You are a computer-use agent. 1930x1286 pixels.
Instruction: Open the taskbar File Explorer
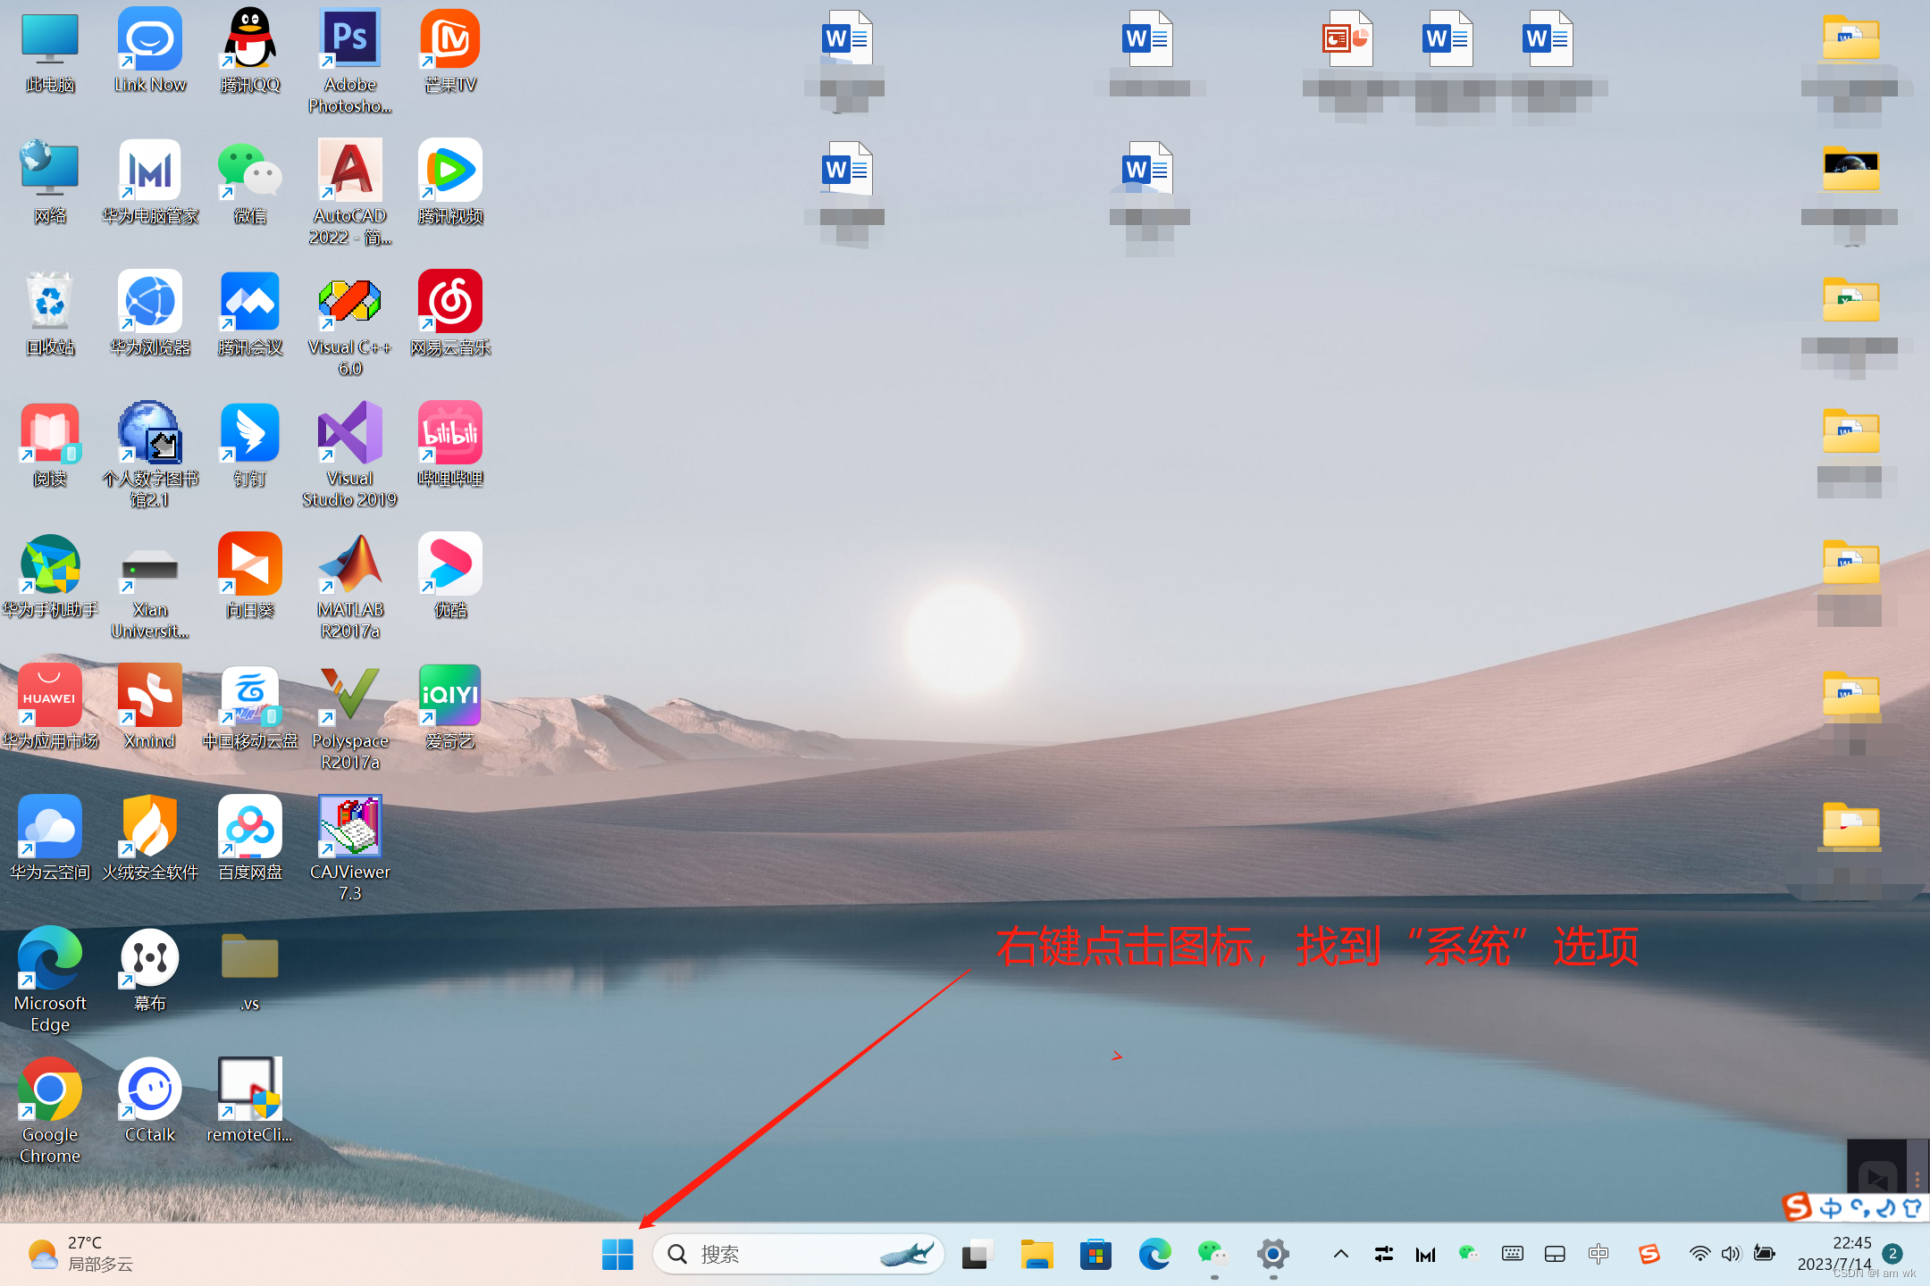1036,1255
